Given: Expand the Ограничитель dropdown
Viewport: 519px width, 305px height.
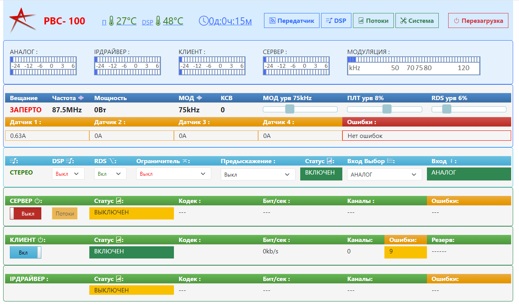Looking at the screenshot, I should pos(174,174).
